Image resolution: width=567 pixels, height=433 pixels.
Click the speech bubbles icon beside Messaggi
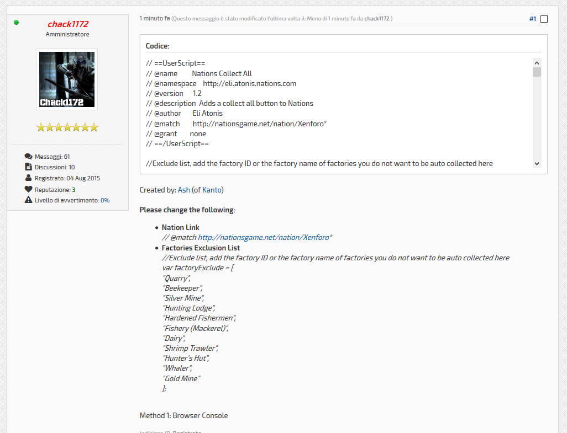(29, 156)
